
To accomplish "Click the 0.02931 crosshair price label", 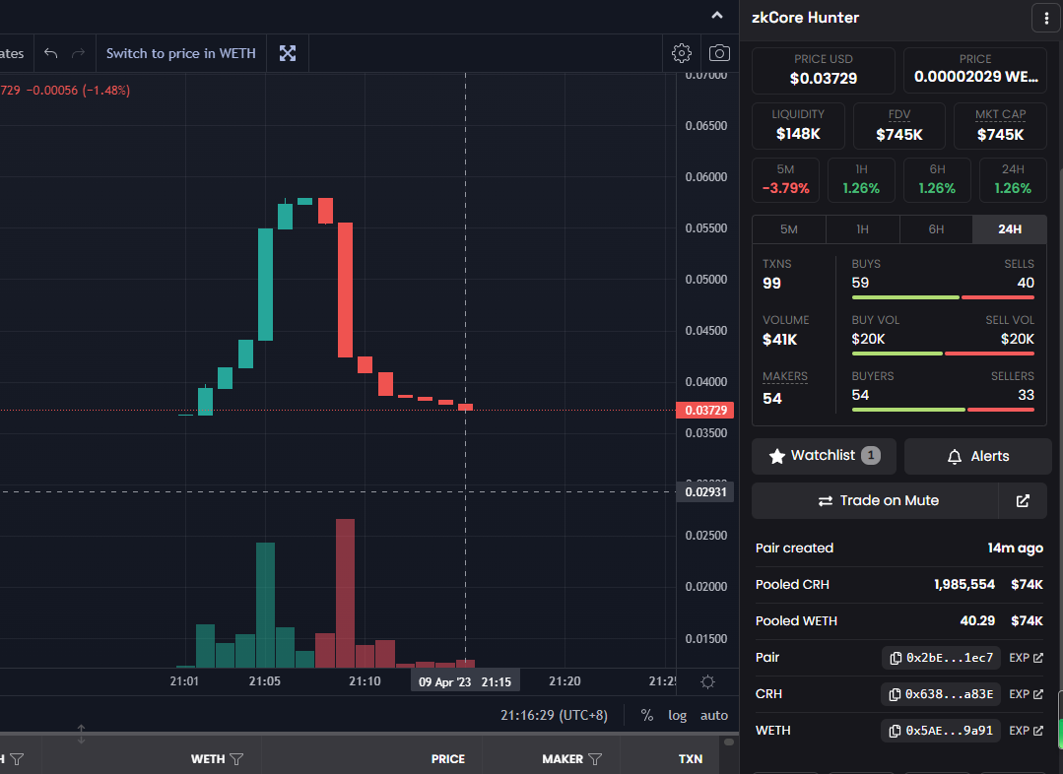I will pyautogui.click(x=705, y=492).
